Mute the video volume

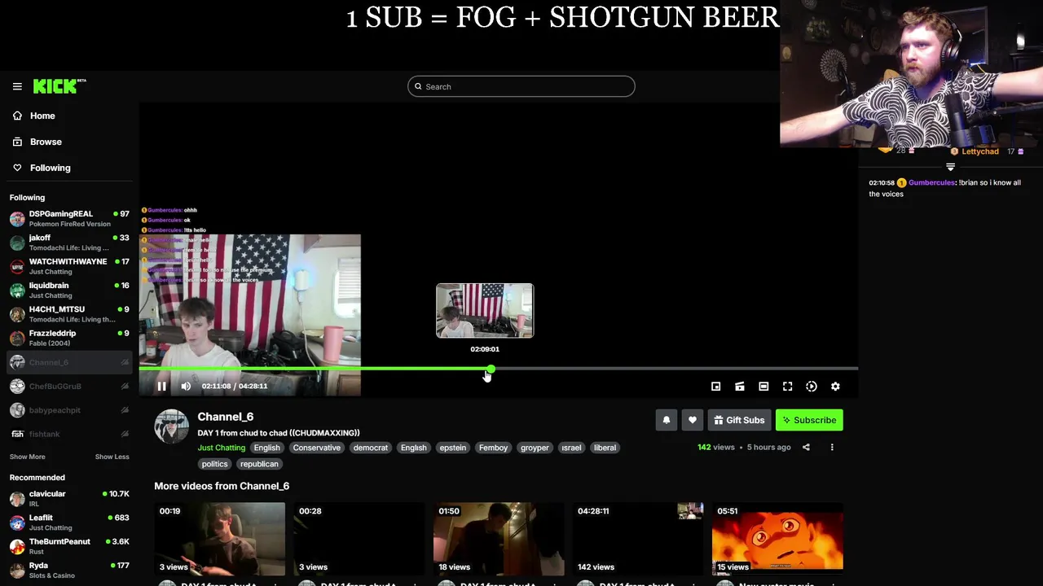[x=186, y=387]
